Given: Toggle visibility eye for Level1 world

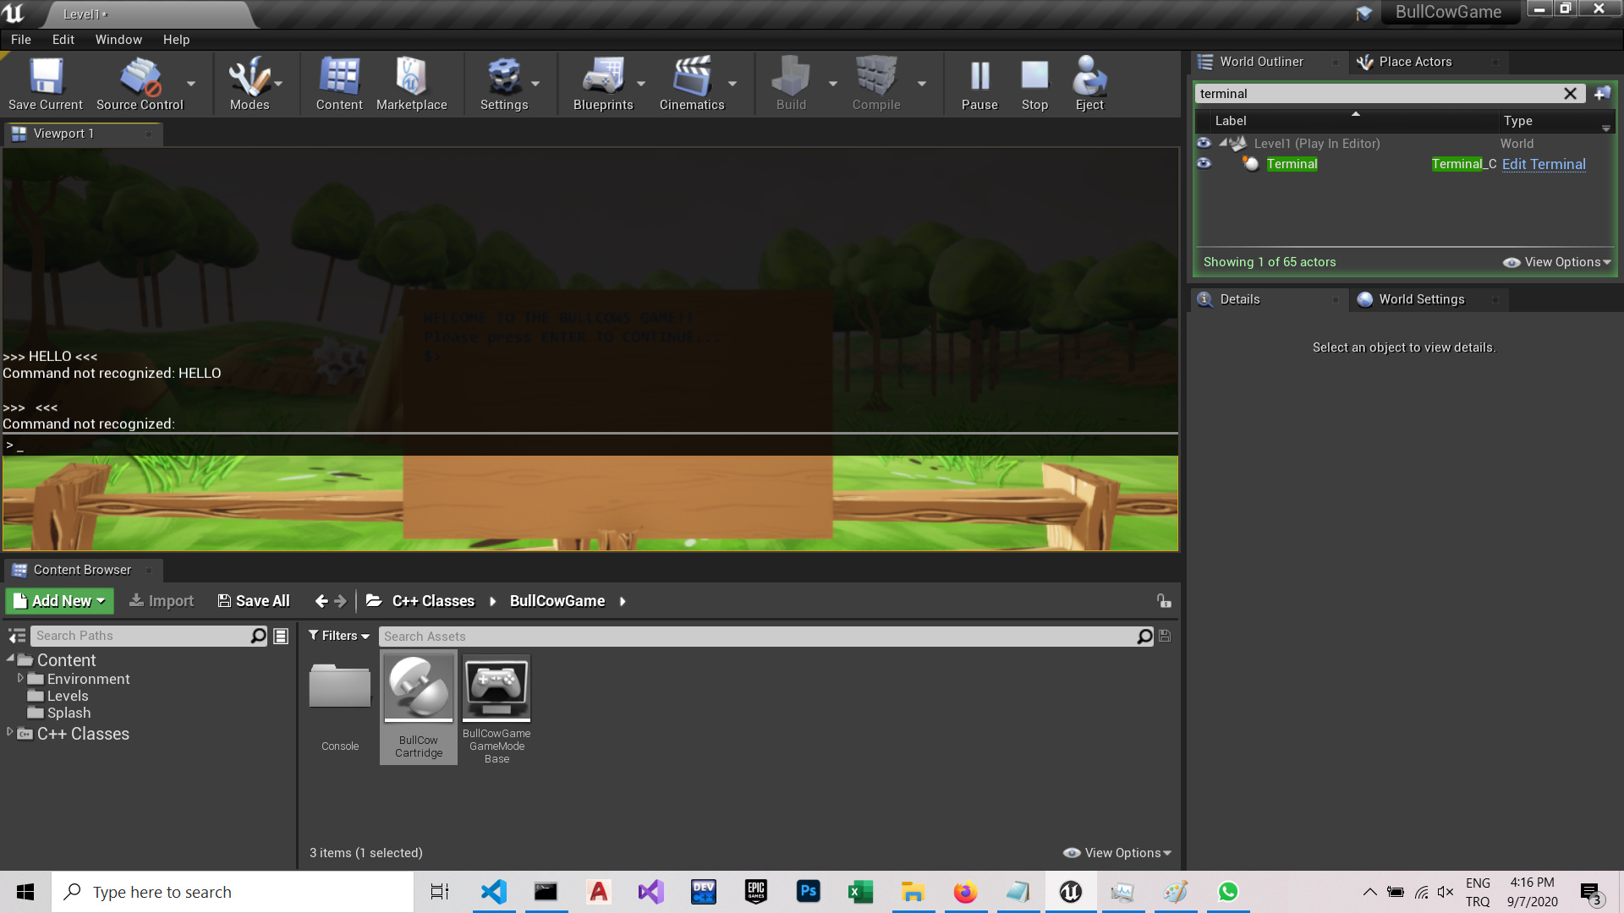Looking at the screenshot, I should 1204,144.
